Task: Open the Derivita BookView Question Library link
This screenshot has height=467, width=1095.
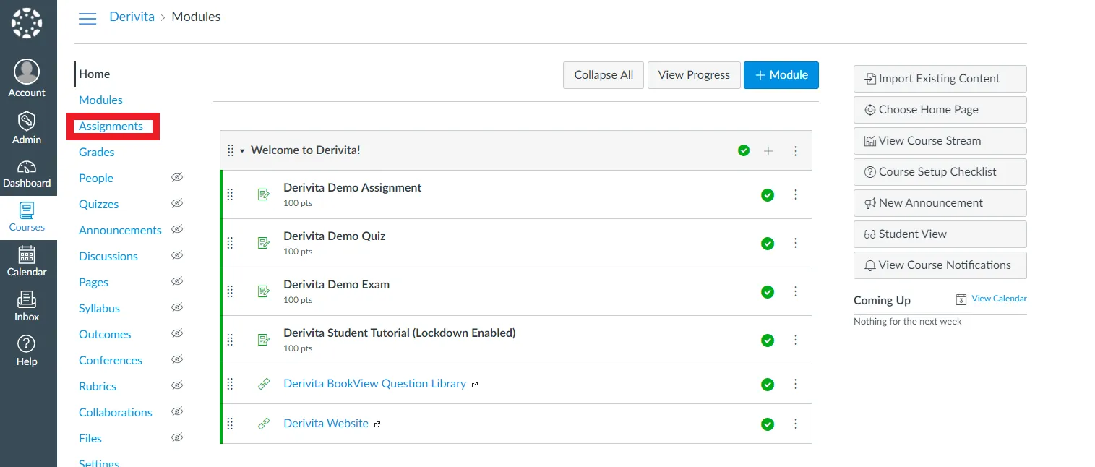Action: point(374,383)
